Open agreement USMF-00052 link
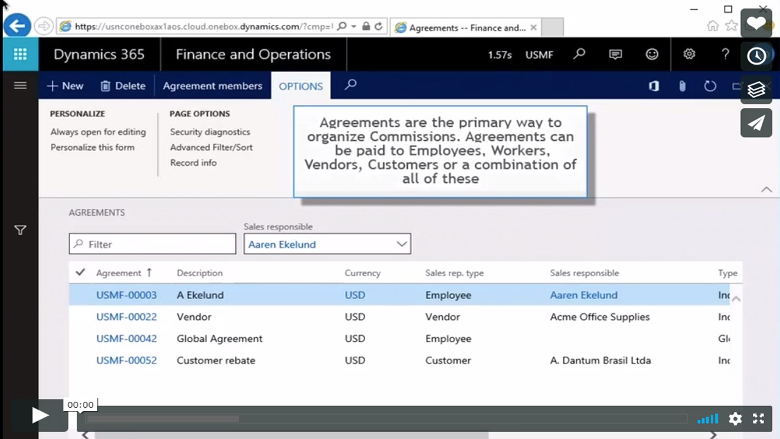This screenshot has height=439, width=780. tap(126, 360)
